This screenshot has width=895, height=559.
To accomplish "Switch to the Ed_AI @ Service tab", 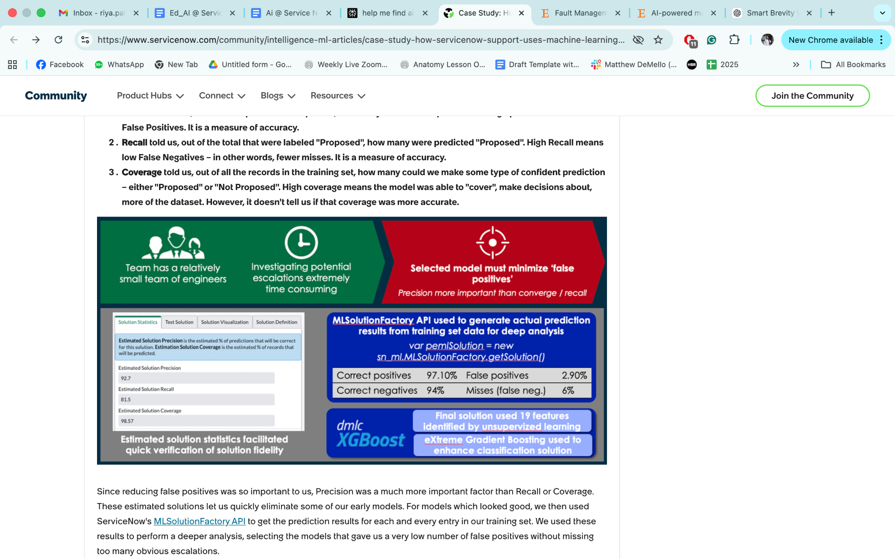I will pos(195,13).
